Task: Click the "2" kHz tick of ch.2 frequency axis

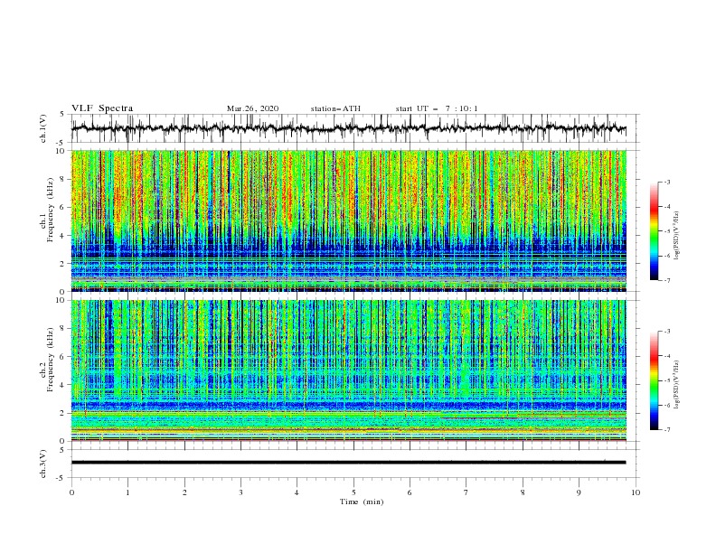Action: 64,413
